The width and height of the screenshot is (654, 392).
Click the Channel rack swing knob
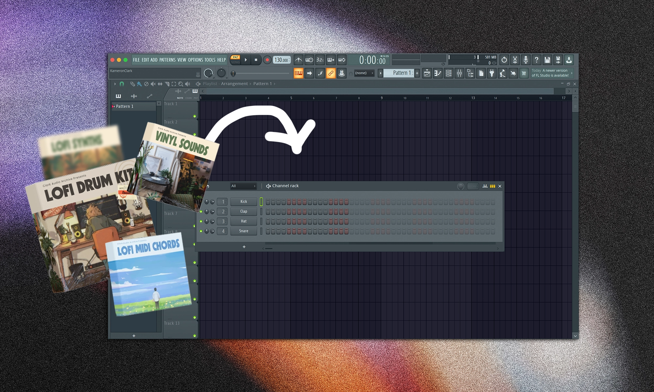pos(460,186)
